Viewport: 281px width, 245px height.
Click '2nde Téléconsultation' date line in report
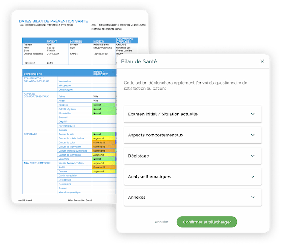[x=118, y=25]
